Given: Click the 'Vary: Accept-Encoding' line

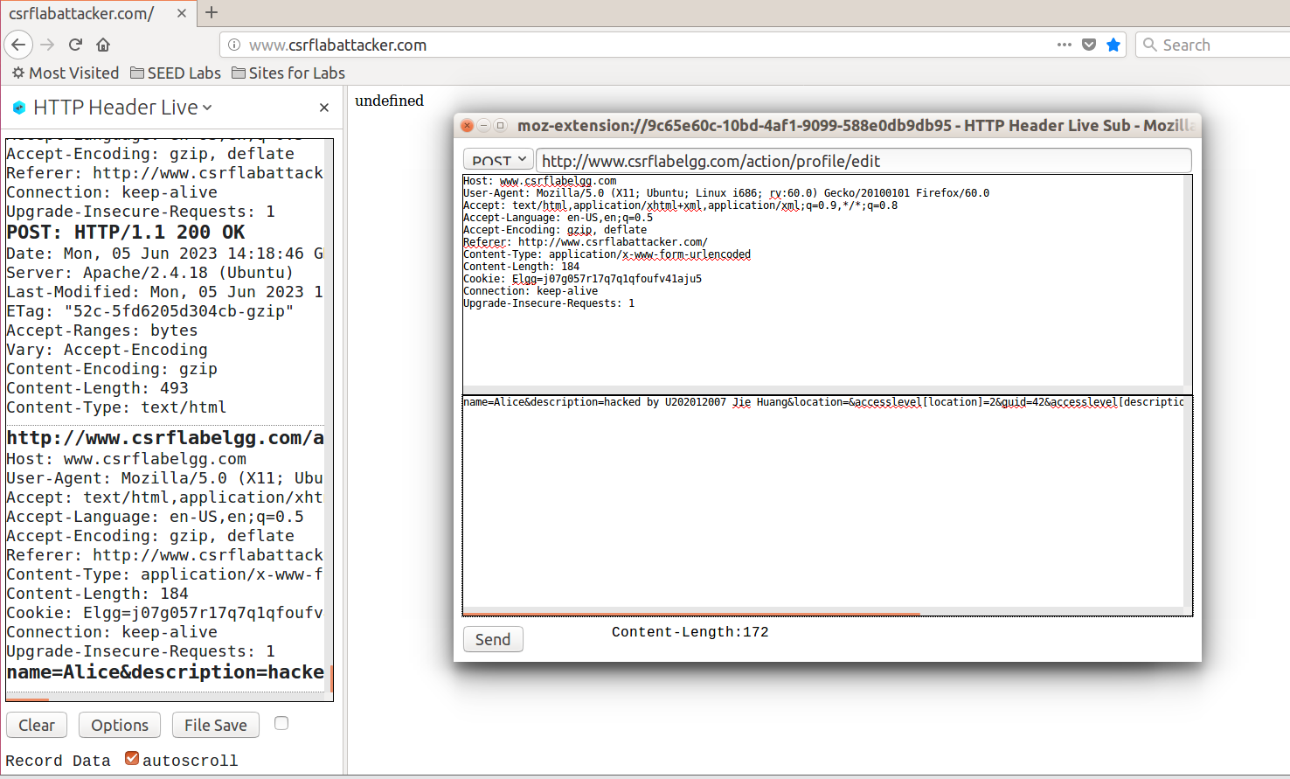Looking at the screenshot, I should (107, 350).
